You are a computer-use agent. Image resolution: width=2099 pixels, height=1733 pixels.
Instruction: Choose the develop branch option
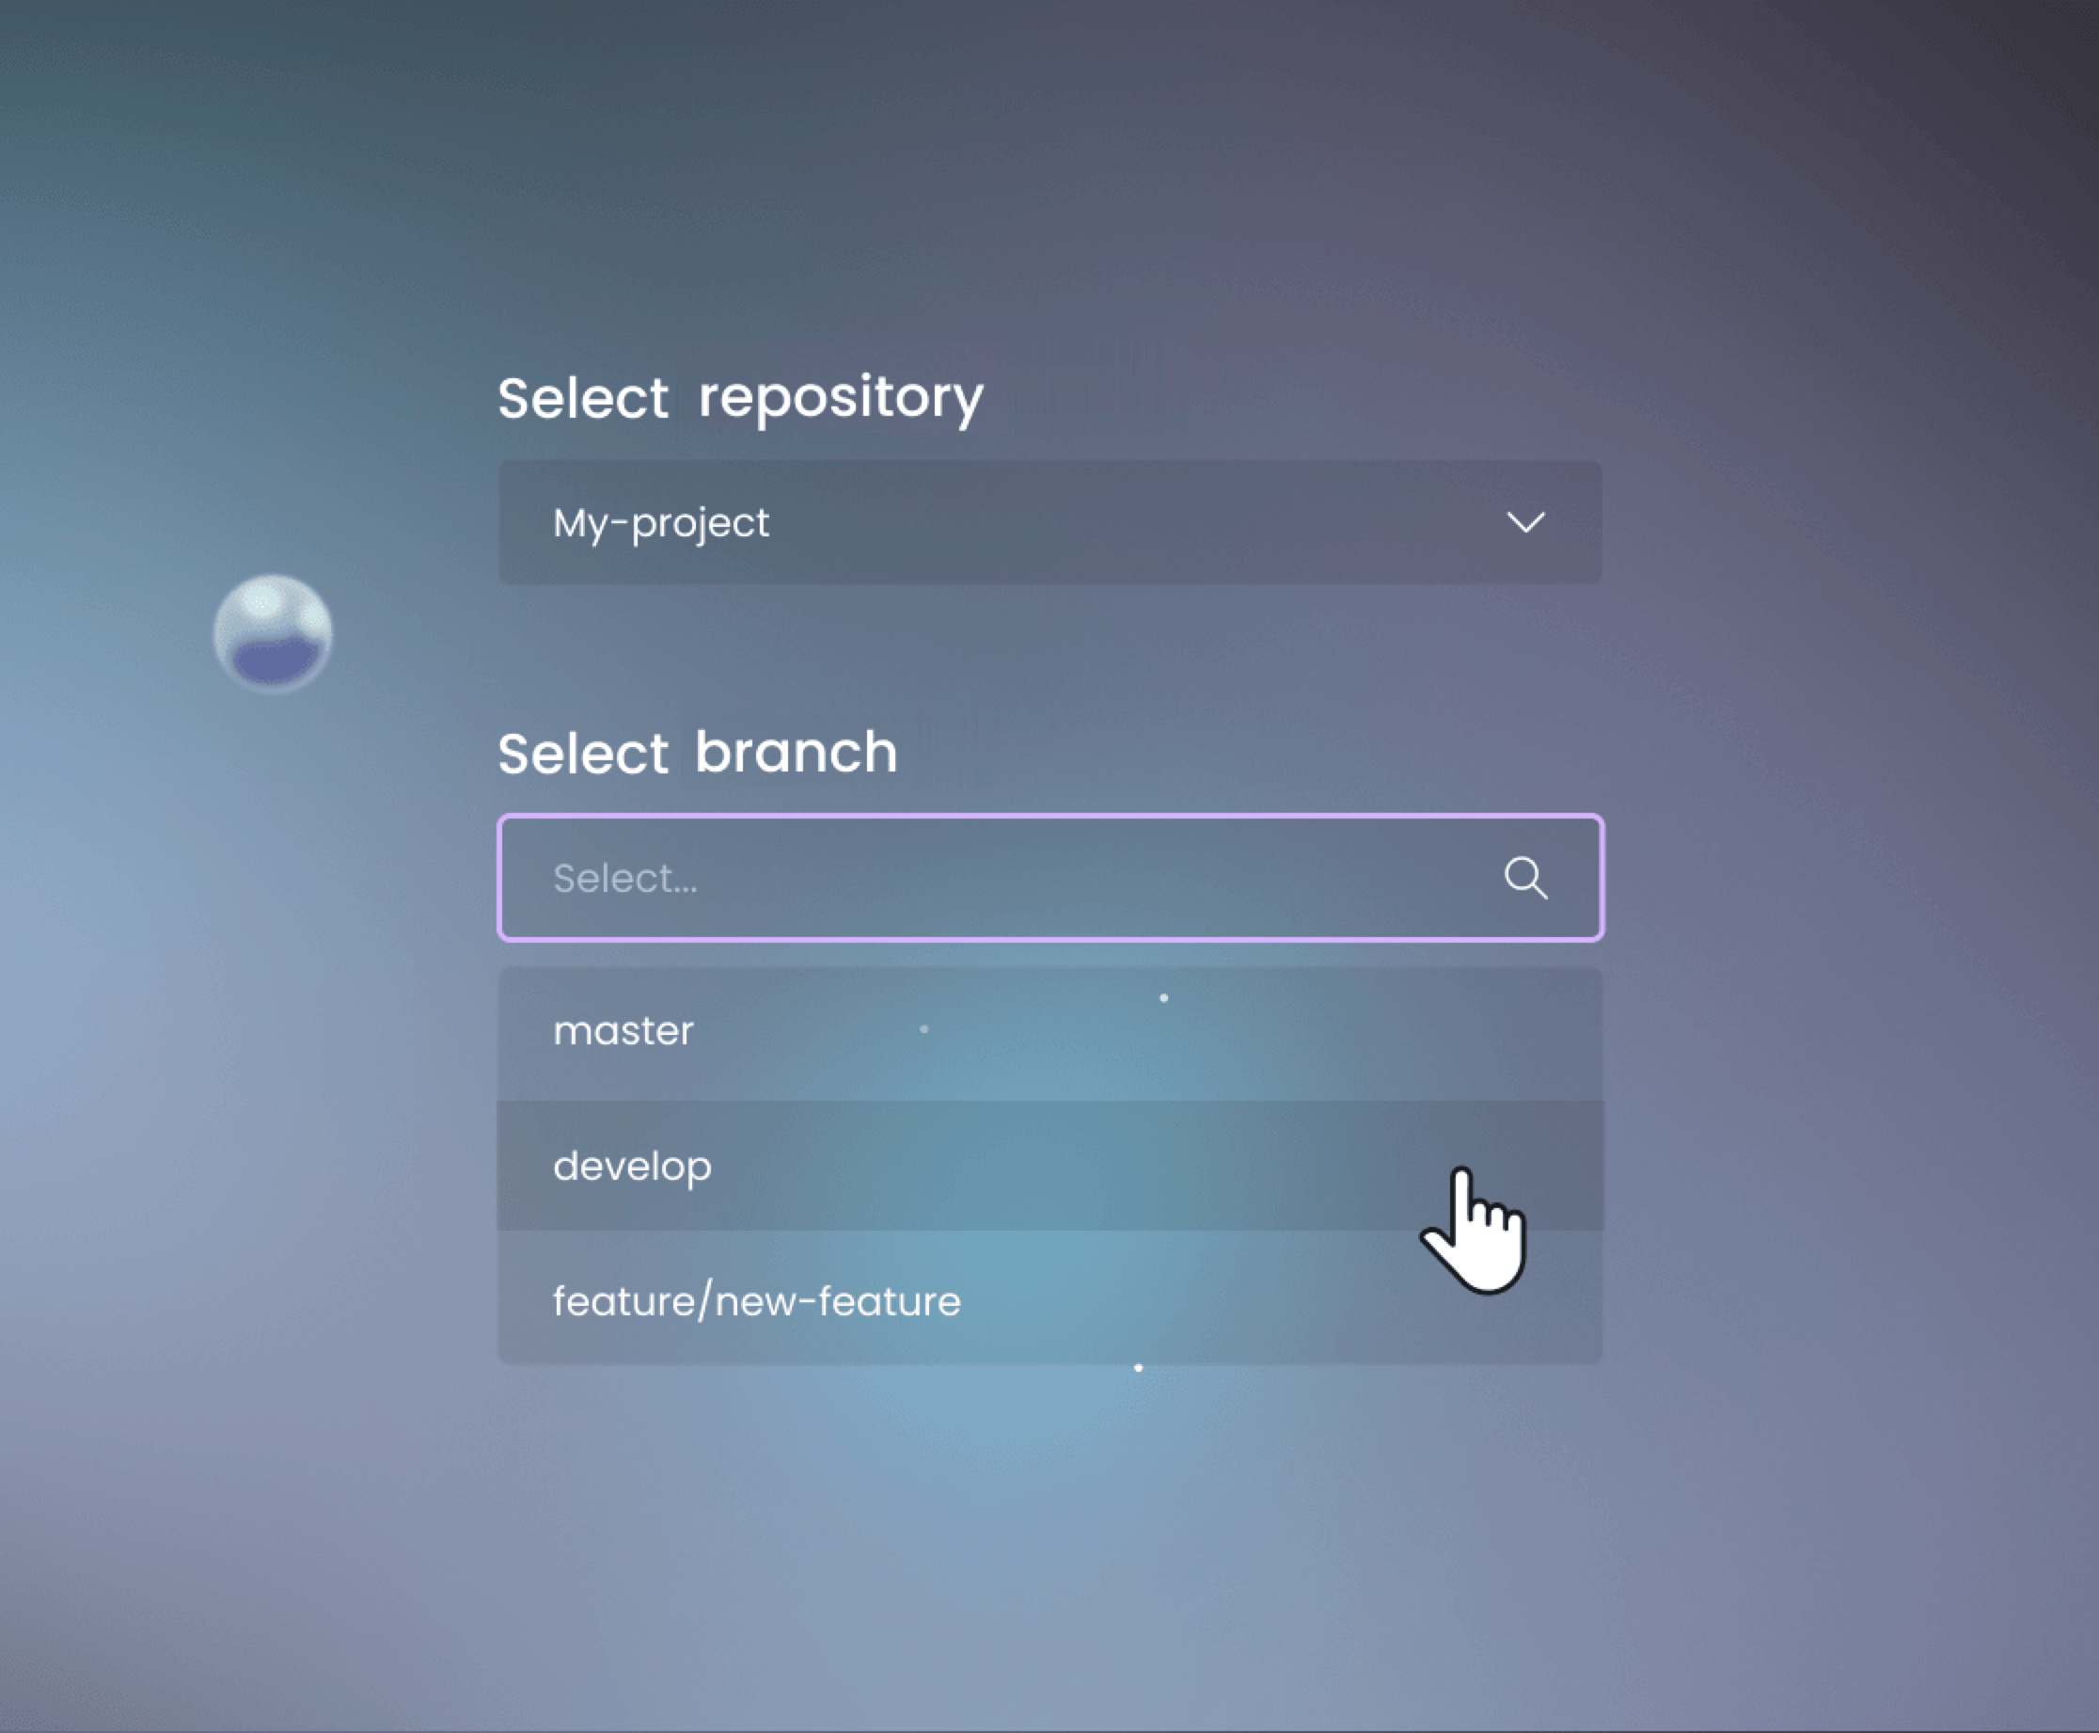click(1049, 1165)
